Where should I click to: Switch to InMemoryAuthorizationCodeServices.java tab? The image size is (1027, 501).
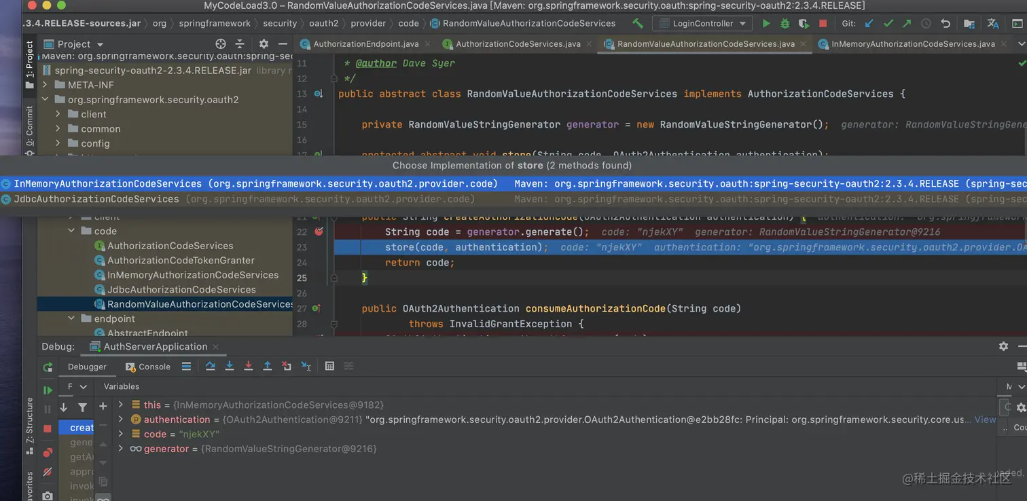tap(913, 43)
